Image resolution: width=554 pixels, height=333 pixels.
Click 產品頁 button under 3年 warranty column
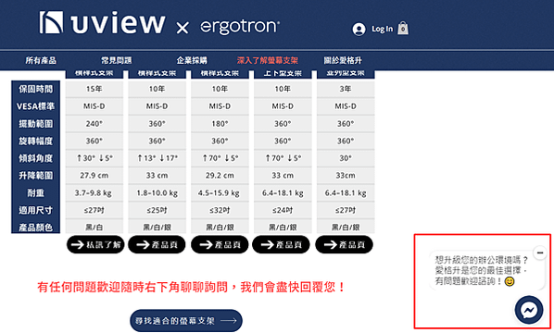click(x=344, y=244)
